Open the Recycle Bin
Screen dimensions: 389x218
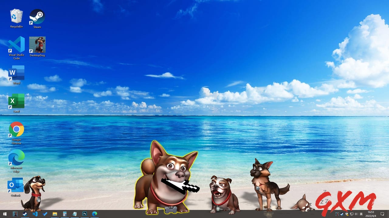pos(16,15)
